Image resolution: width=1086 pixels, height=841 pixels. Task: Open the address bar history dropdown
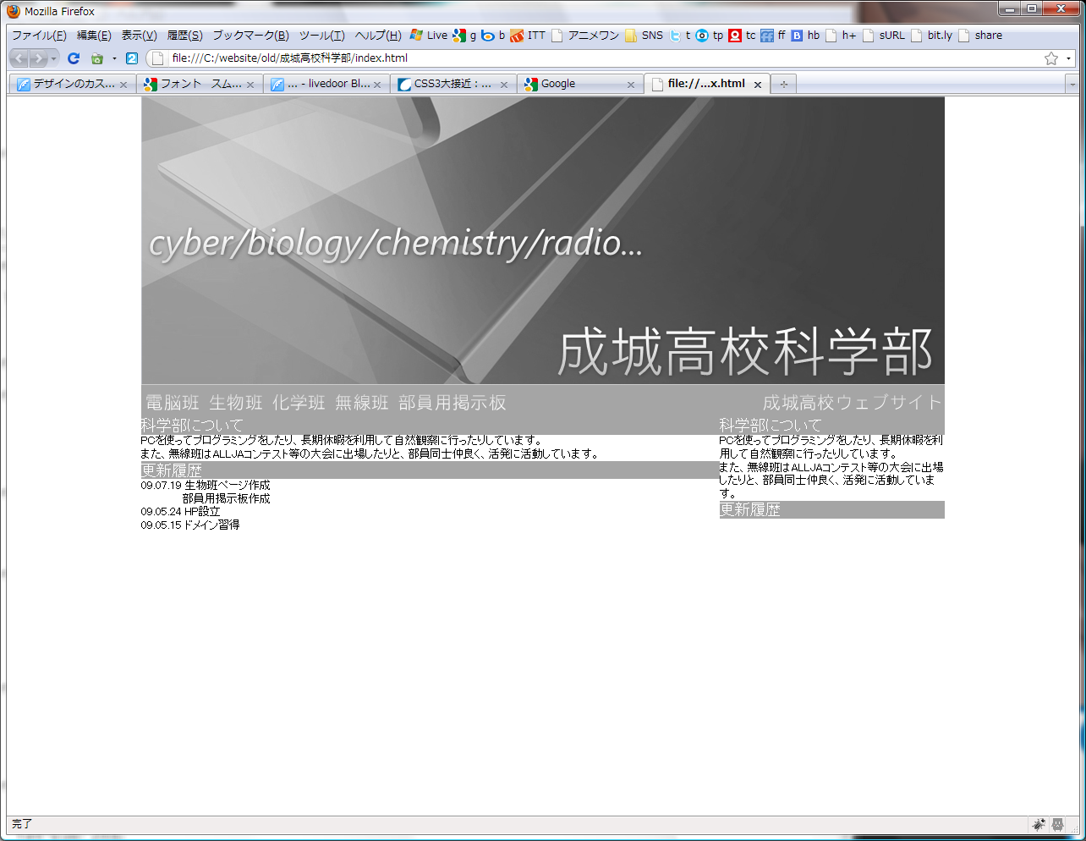click(1068, 58)
